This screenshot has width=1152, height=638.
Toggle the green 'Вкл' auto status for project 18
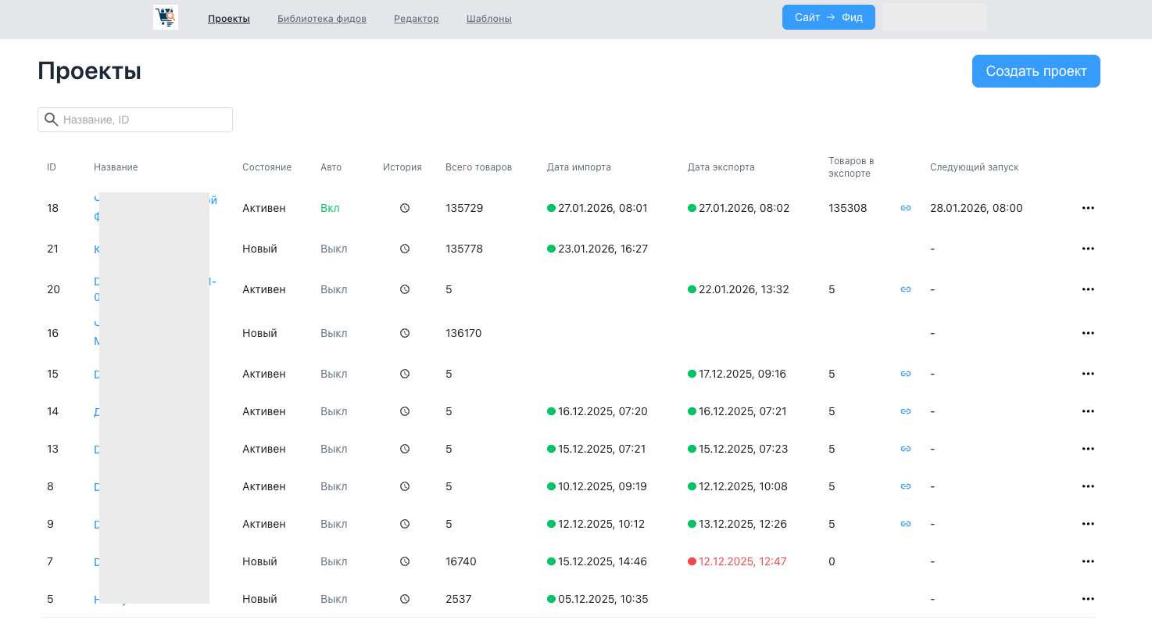330,208
